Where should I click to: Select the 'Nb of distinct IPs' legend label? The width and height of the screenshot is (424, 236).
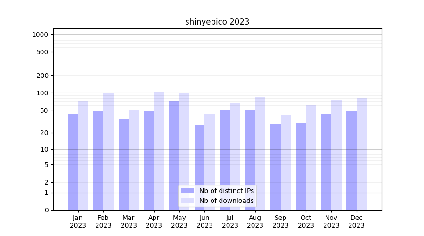click(x=226, y=191)
